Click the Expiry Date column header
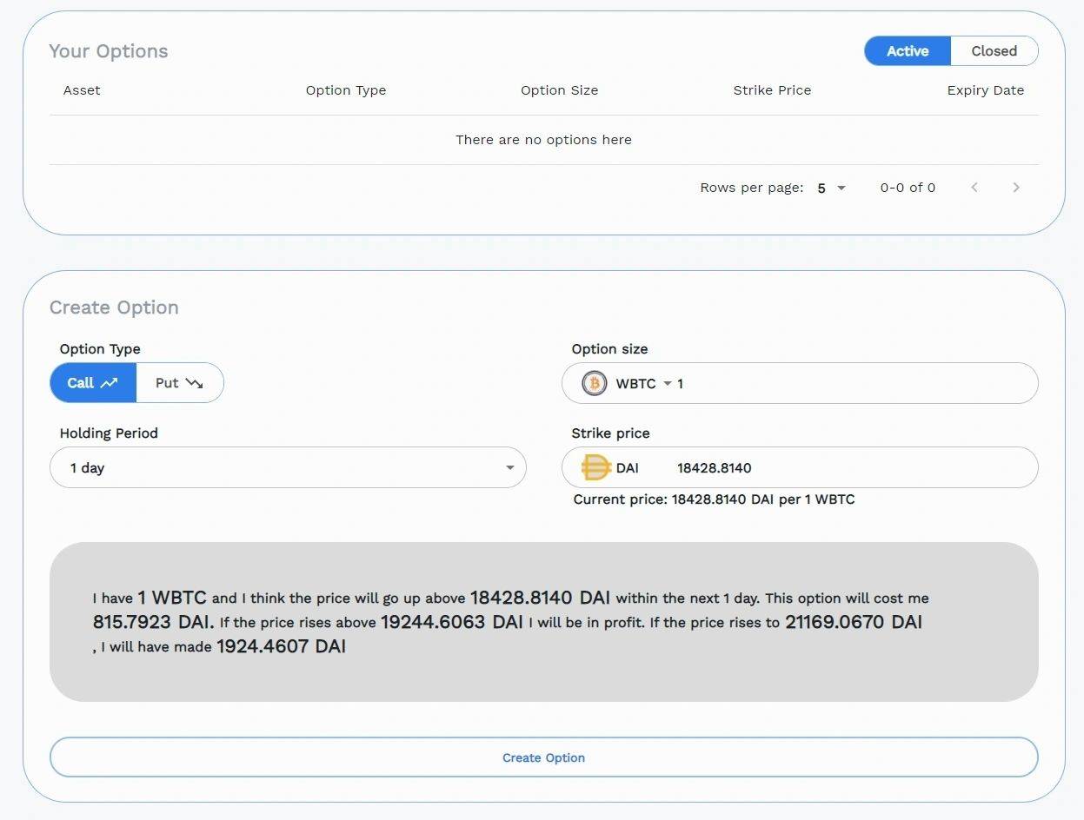Image resolution: width=1084 pixels, height=820 pixels. (986, 90)
